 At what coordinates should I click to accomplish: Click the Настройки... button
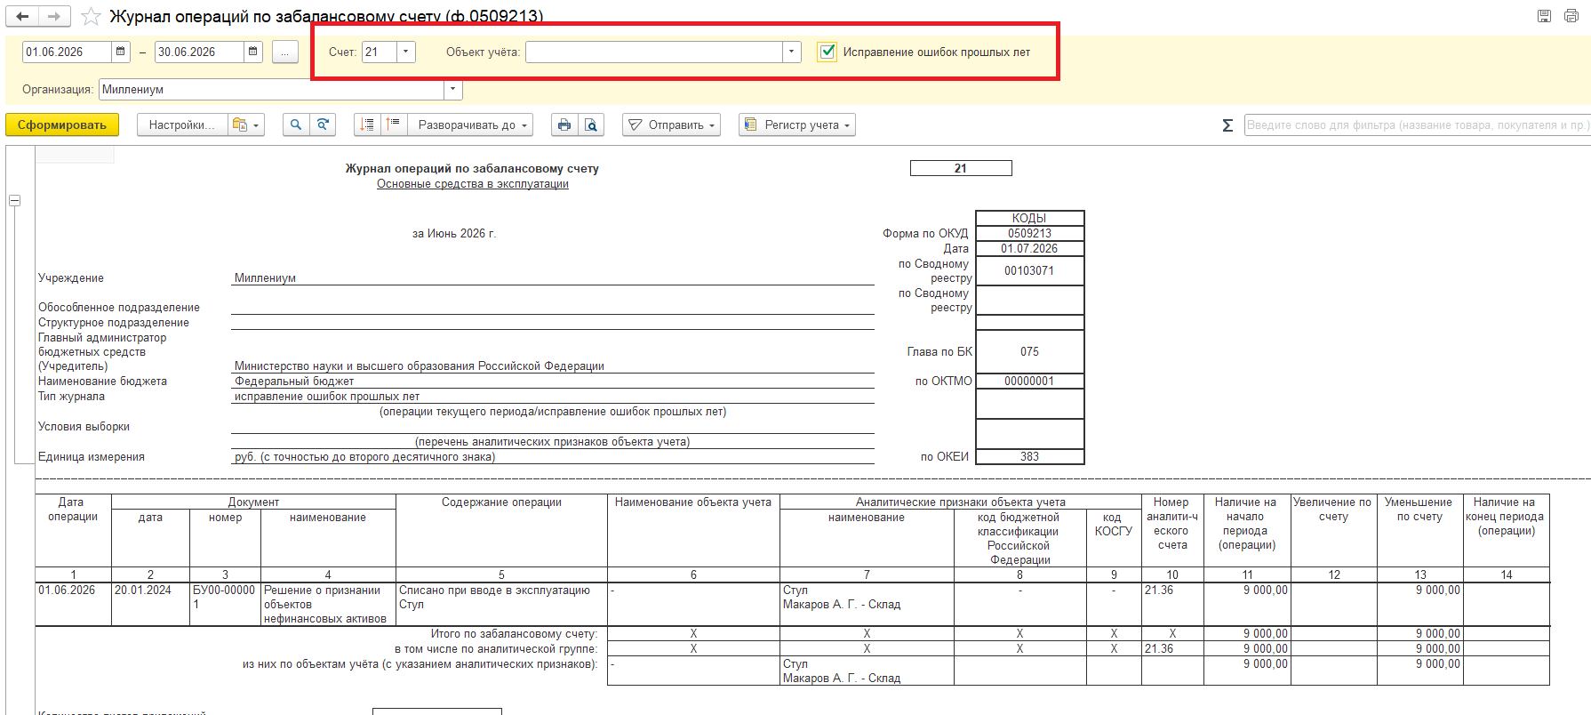click(182, 125)
